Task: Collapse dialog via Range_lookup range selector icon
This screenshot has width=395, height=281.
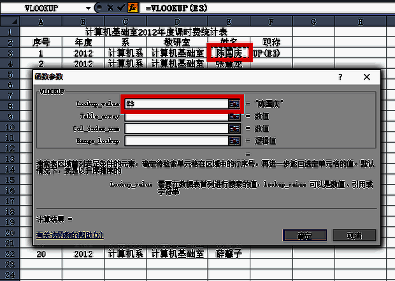Action: tap(234, 141)
